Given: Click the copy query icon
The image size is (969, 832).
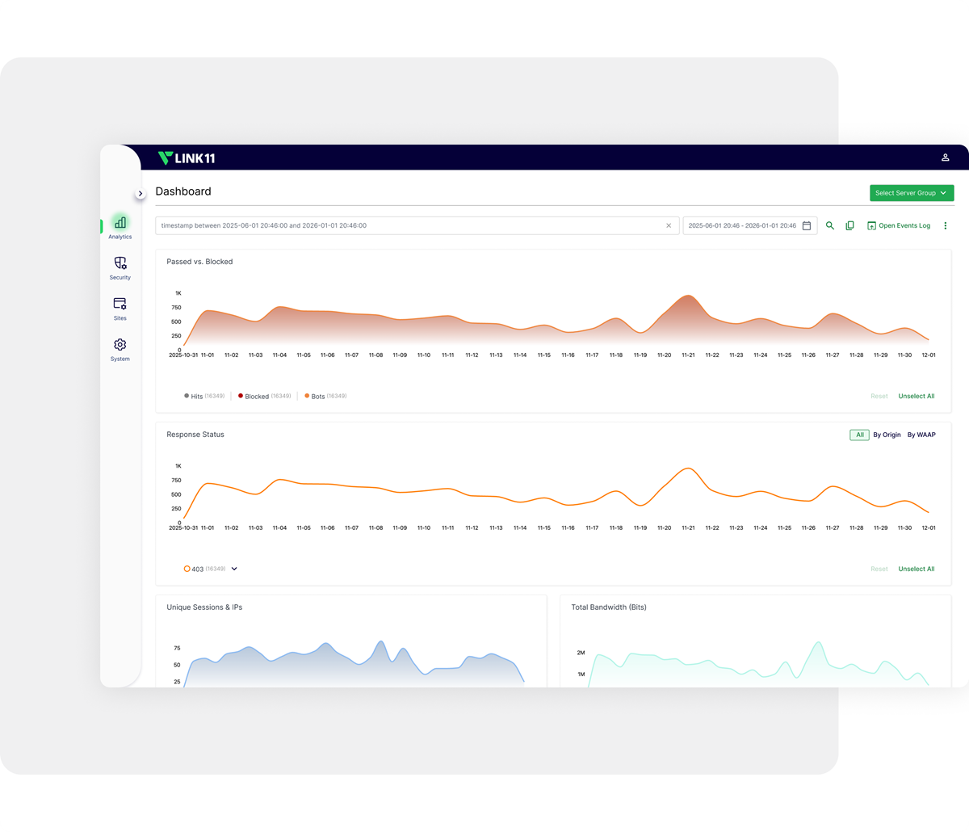Looking at the screenshot, I should [849, 226].
